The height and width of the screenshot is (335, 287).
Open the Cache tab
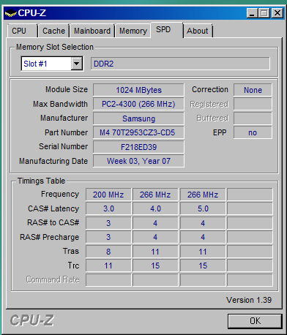coord(53,31)
